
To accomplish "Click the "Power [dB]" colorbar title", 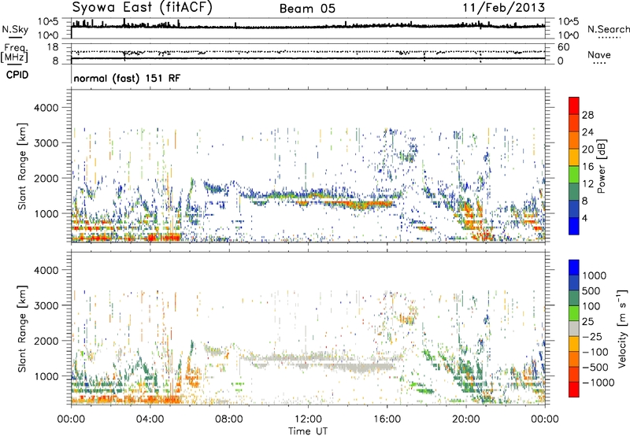I will pyautogui.click(x=602, y=166).
